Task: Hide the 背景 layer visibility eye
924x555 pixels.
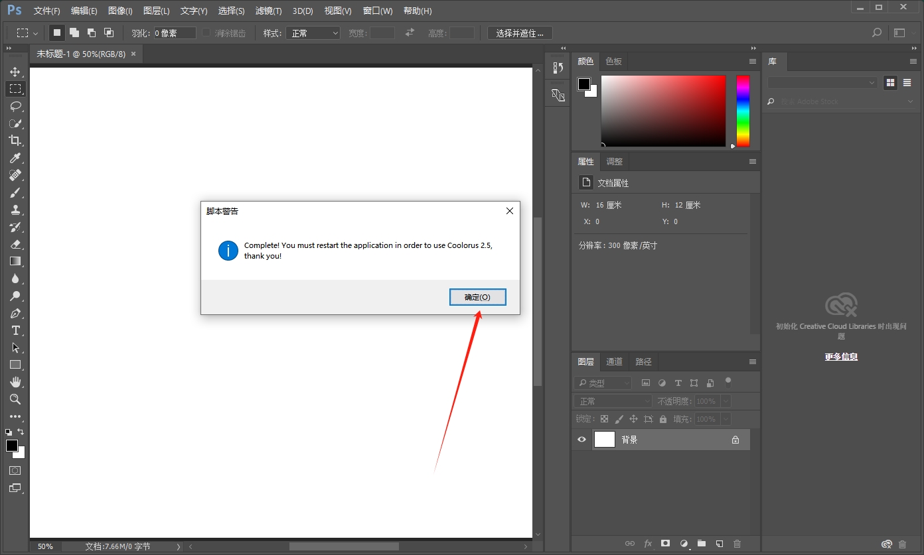Action: pos(581,439)
